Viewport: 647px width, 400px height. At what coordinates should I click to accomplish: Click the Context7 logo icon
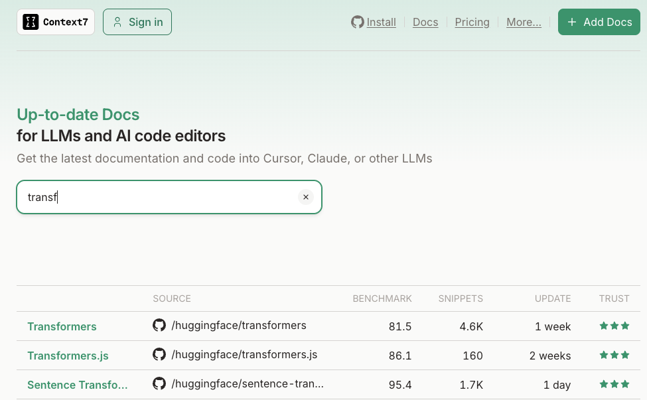point(31,22)
